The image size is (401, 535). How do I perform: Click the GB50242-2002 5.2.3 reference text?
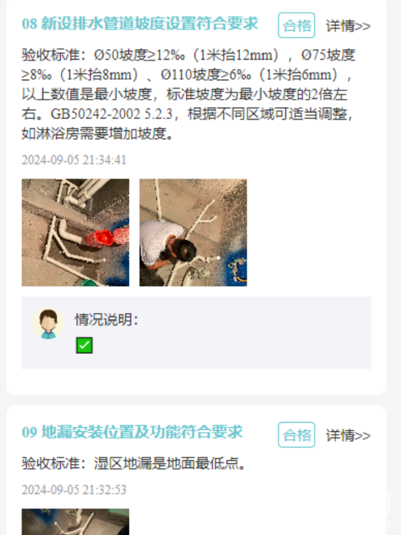[x=112, y=114]
